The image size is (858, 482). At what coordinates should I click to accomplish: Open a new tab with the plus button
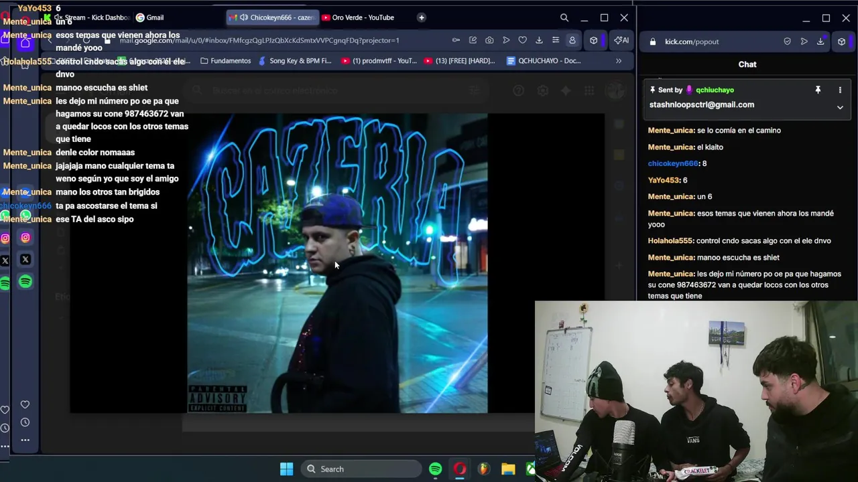(x=422, y=17)
